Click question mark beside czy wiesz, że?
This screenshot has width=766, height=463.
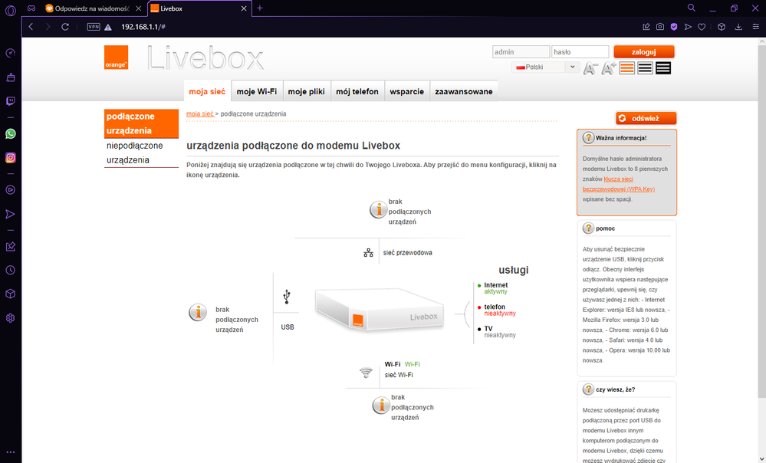588,389
